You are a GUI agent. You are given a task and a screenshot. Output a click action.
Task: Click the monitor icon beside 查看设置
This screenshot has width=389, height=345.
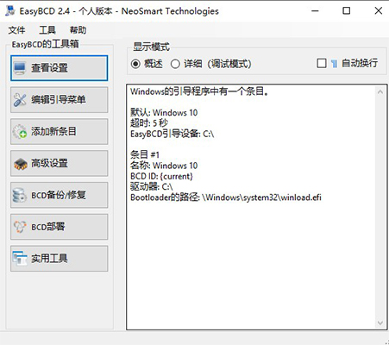(x=20, y=68)
